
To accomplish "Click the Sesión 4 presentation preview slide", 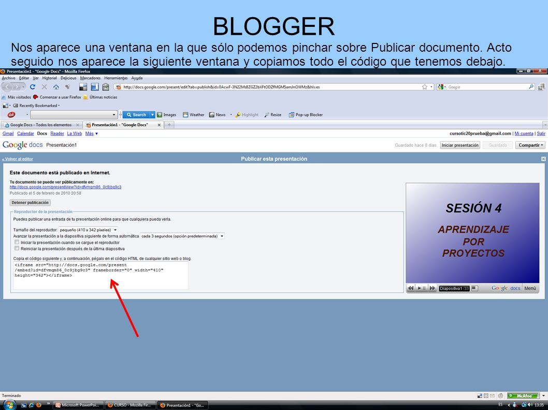I will [472, 233].
